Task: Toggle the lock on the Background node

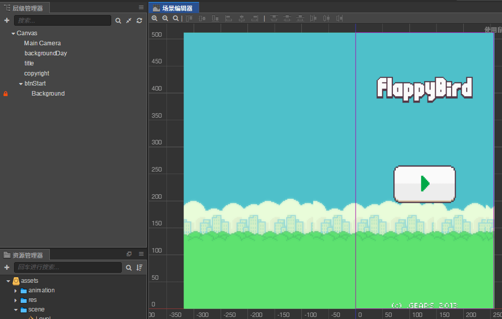Action: coord(6,94)
